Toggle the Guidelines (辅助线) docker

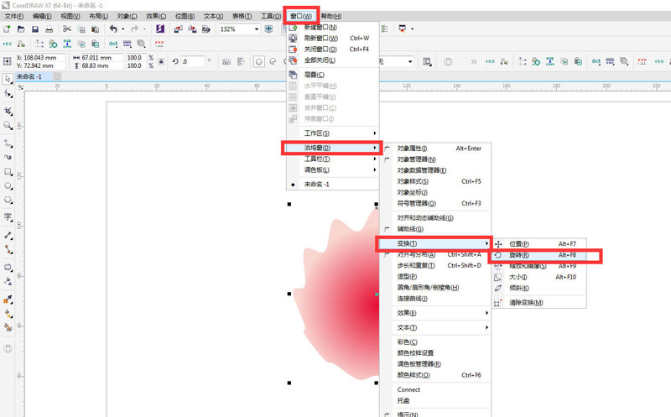click(410, 229)
